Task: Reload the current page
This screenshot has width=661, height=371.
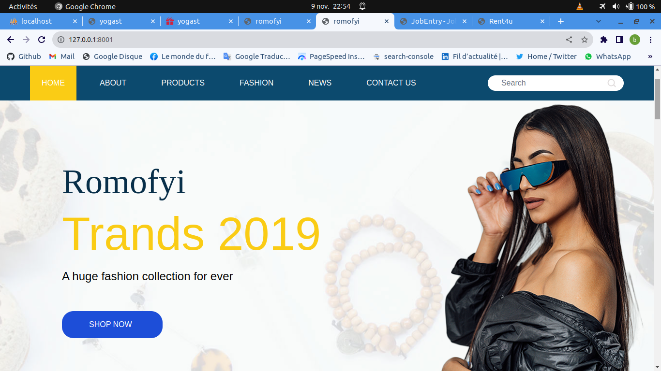Action: click(x=42, y=40)
